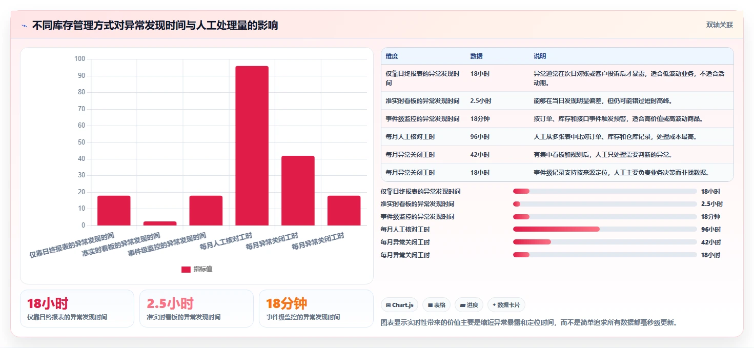
Task: Click the progress bar valued 18分钟
Action: click(605, 217)
